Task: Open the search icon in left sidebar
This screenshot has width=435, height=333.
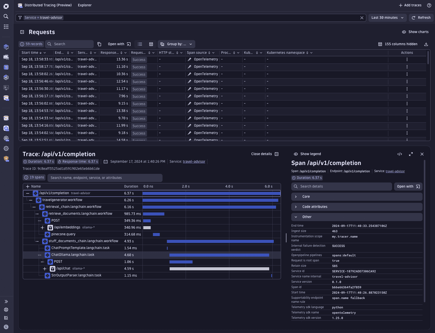Action: (6, 16)
